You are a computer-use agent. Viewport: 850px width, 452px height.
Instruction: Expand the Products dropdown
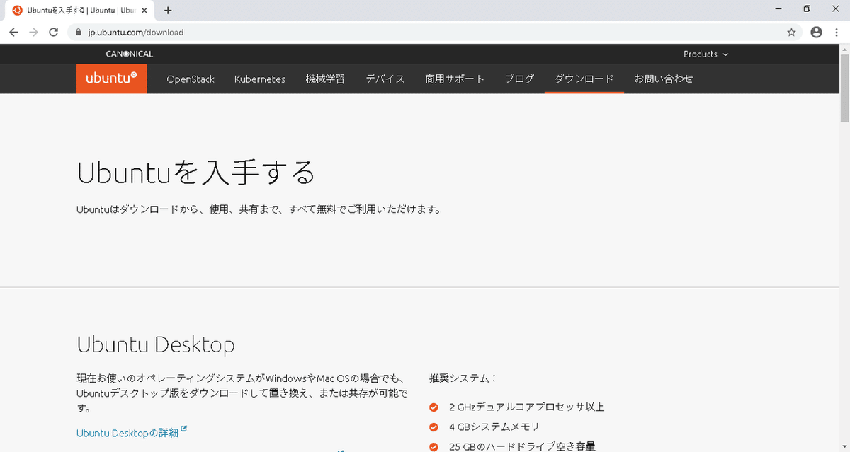pyautogui.click(x=705, y=54)
